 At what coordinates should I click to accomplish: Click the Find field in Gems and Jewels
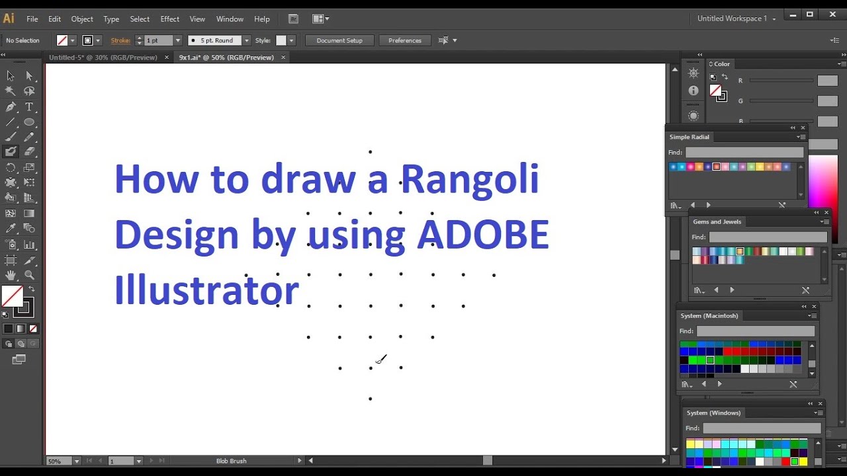(768, 237)
